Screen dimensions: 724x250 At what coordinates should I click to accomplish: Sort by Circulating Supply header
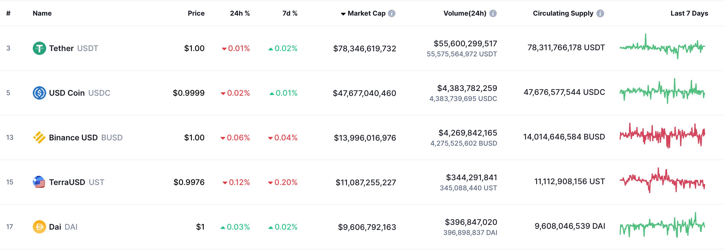[563, 13]
